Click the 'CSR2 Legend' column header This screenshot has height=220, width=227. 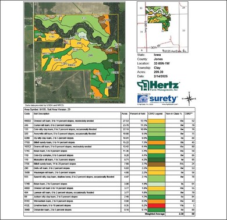point(156,113)
